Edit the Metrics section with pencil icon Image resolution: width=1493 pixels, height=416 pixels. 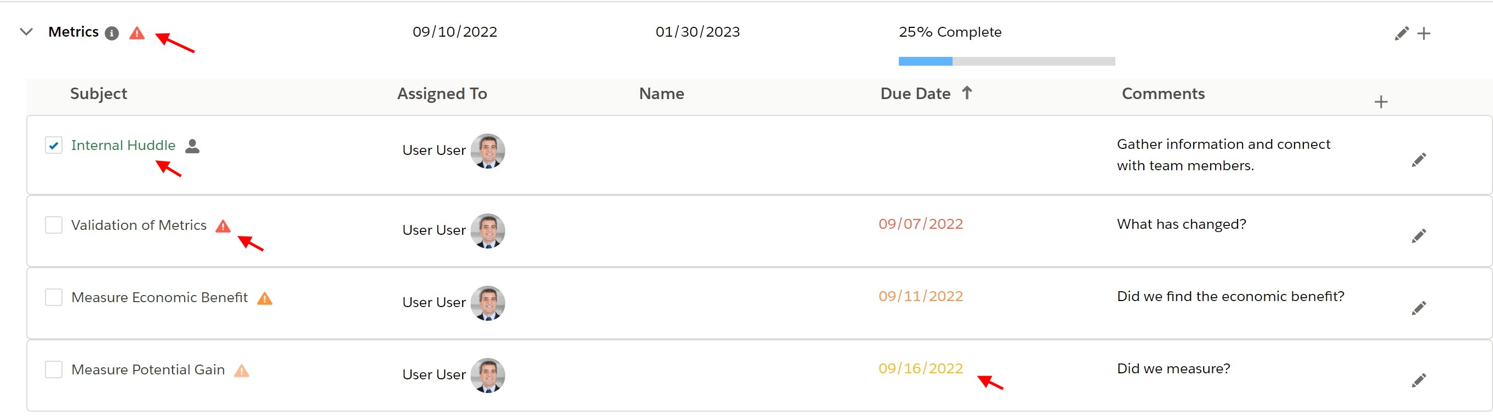tap(1401, 33)
